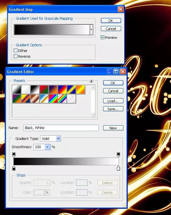This screenshot has width=171, height=215.
Task: Pick the Chrome gradient preset
Action: click(44, 99)
